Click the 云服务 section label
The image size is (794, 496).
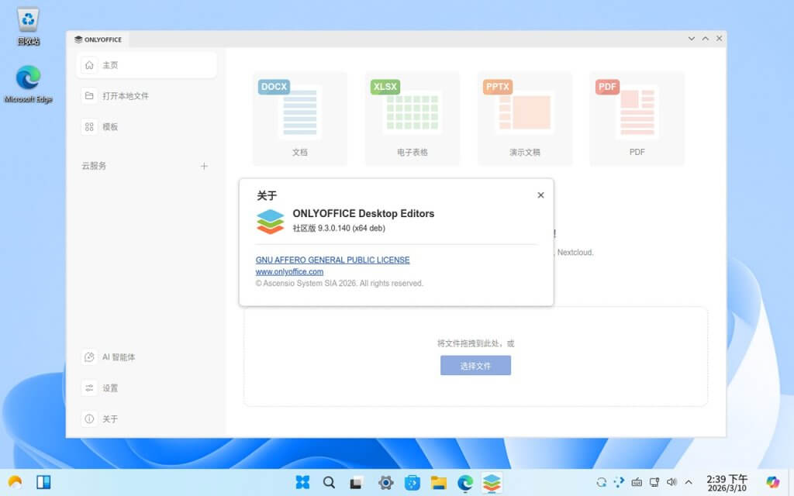(x=94, y=166)
